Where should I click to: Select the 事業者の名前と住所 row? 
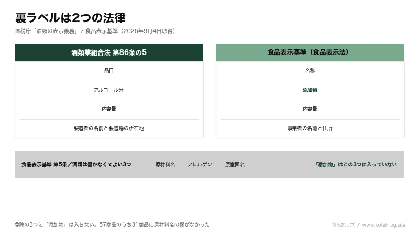[310, 128]
